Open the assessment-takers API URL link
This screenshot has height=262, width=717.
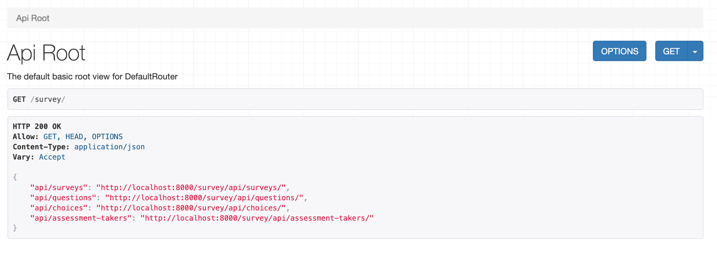tap(257, 218)
